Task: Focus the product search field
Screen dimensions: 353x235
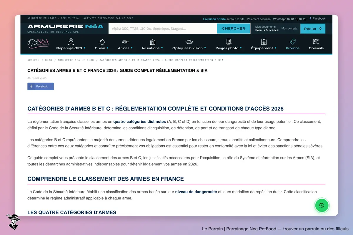Action: tap(163, 28)
